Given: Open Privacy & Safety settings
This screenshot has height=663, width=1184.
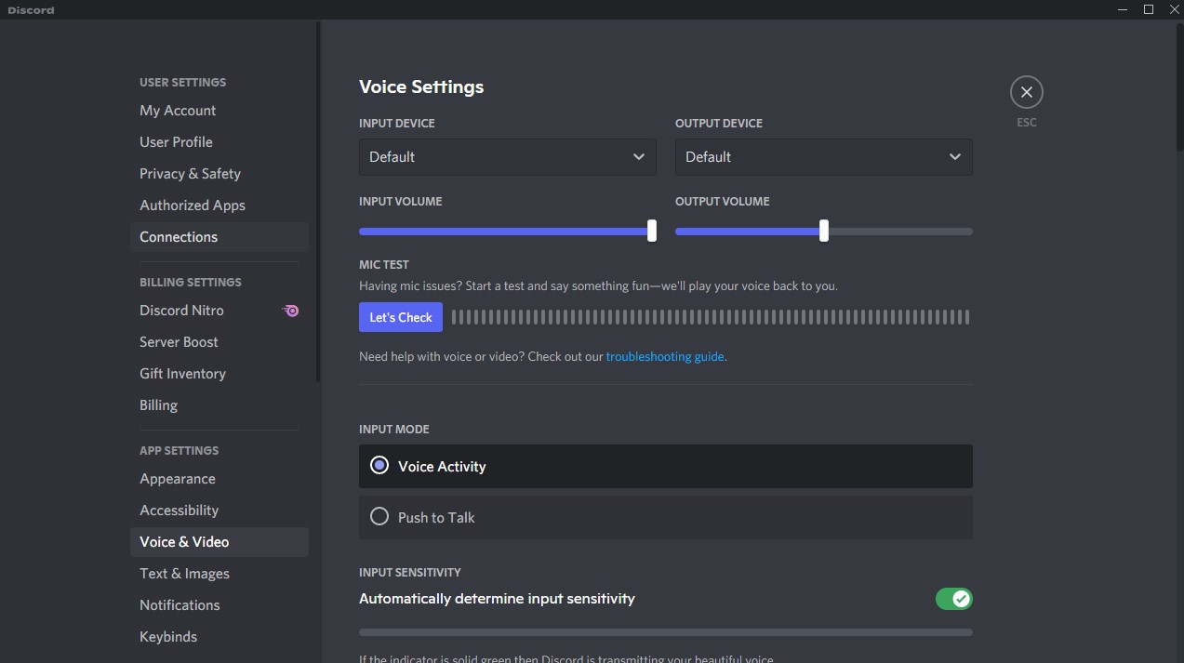Looking at the screenshot, I should (220, 174).
